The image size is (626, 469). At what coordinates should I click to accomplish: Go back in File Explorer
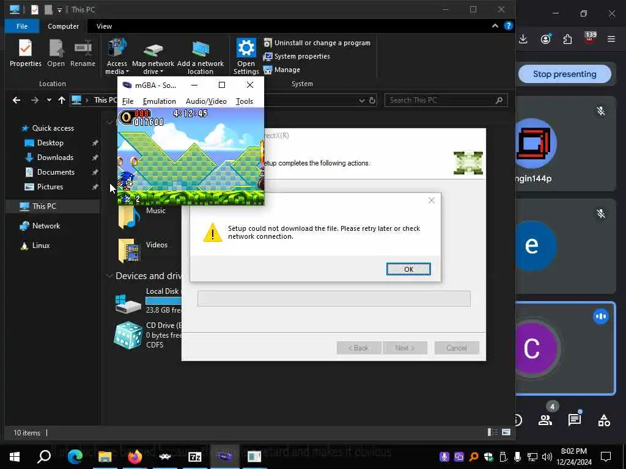click(x=17, y=100)
